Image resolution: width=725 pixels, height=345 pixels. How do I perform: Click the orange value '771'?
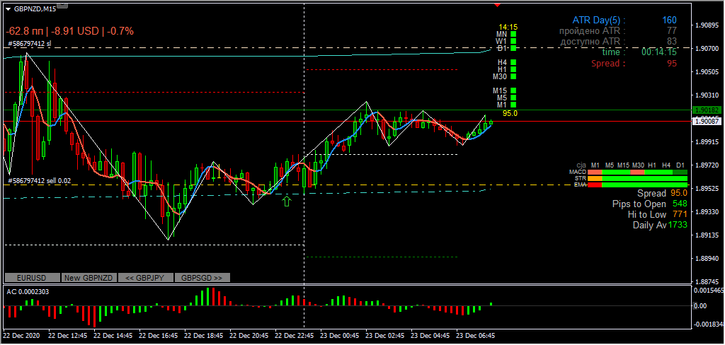point(680,215)
